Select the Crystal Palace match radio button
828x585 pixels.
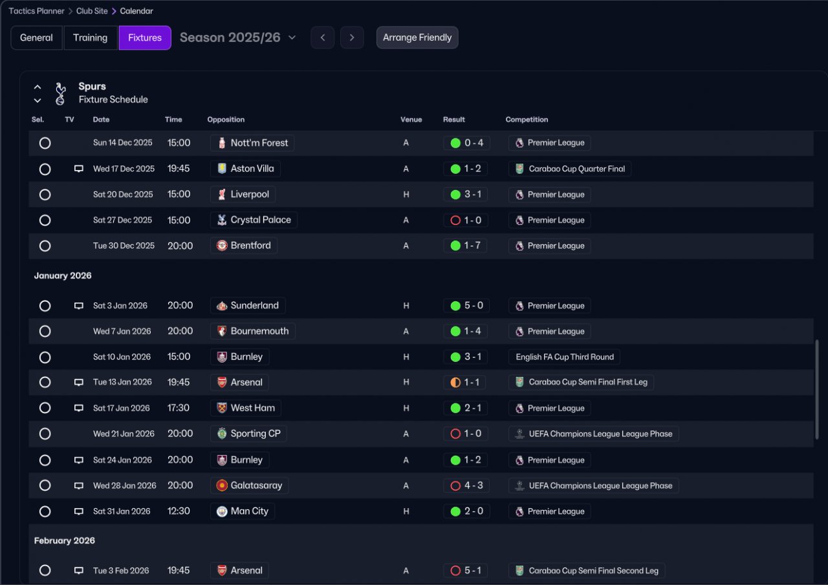pyautogui.click(x=45, y=220)
